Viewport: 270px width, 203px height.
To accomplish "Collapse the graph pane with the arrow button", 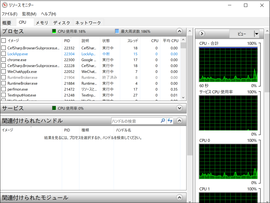I will pos(202,34).
